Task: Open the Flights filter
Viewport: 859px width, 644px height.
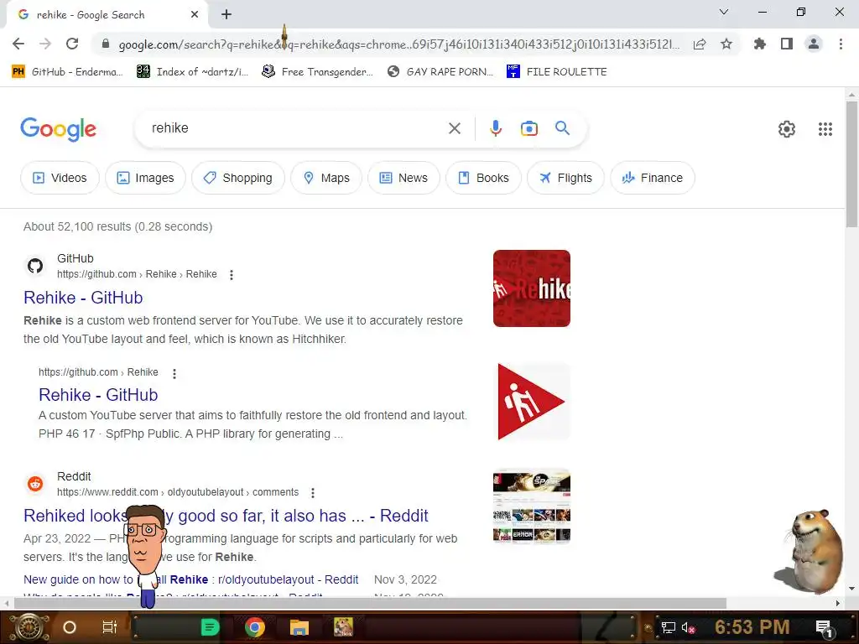Action: click(565, 178)
